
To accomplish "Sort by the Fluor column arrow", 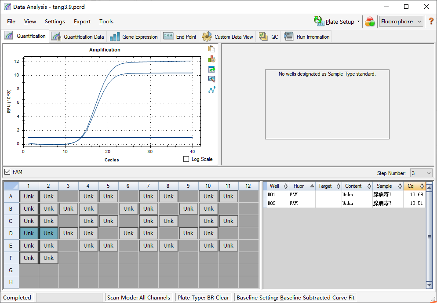I will 312,186.
